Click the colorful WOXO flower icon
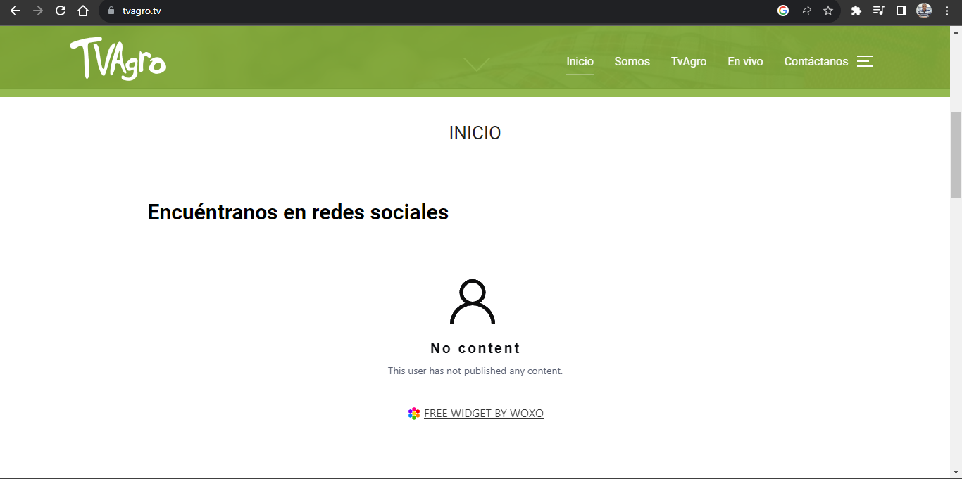This screenshot has height=479, width=962. click(x=414, y=414)
